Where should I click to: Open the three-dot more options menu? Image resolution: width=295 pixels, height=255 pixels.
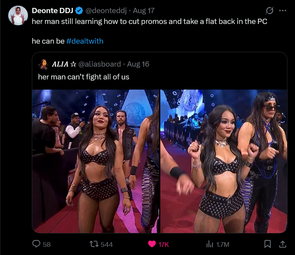(x=283, y=11)
